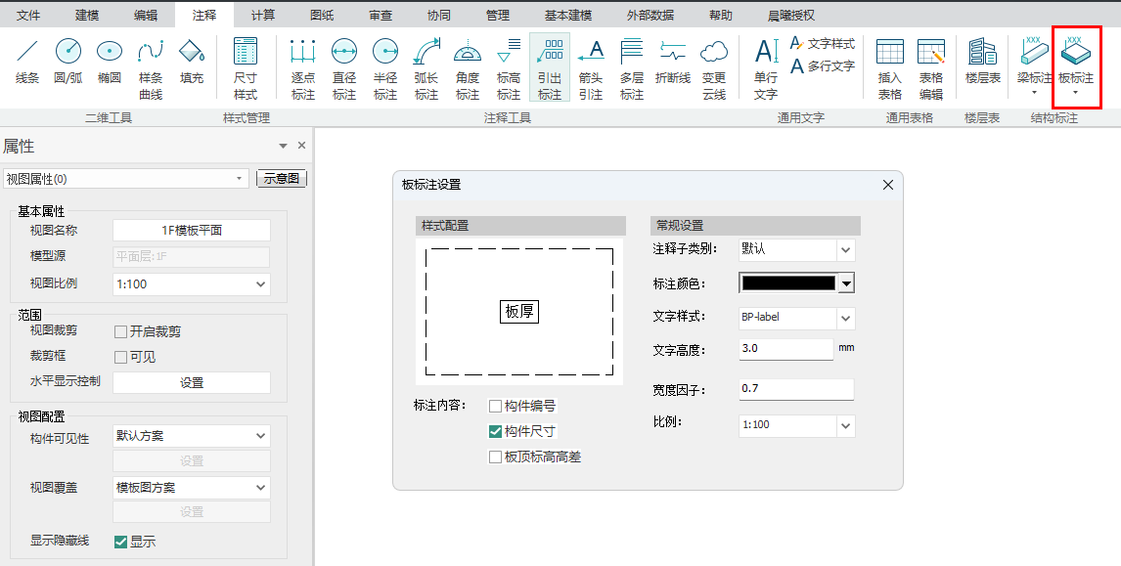Click the 示意图 button
Screen dimensions: 1121x566
(282, 179)
